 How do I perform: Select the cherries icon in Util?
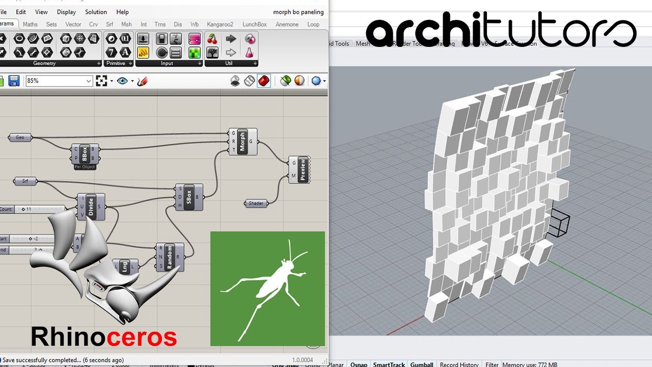pos(212,39)
